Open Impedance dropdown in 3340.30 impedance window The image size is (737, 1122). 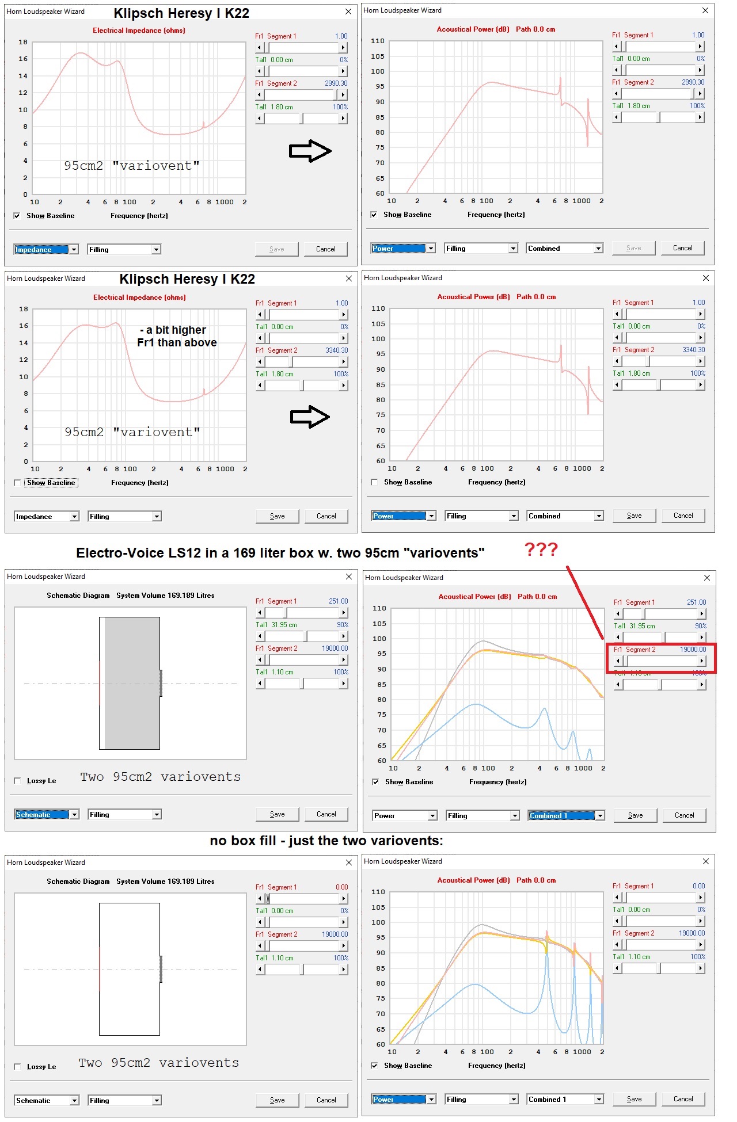(47, 517)
